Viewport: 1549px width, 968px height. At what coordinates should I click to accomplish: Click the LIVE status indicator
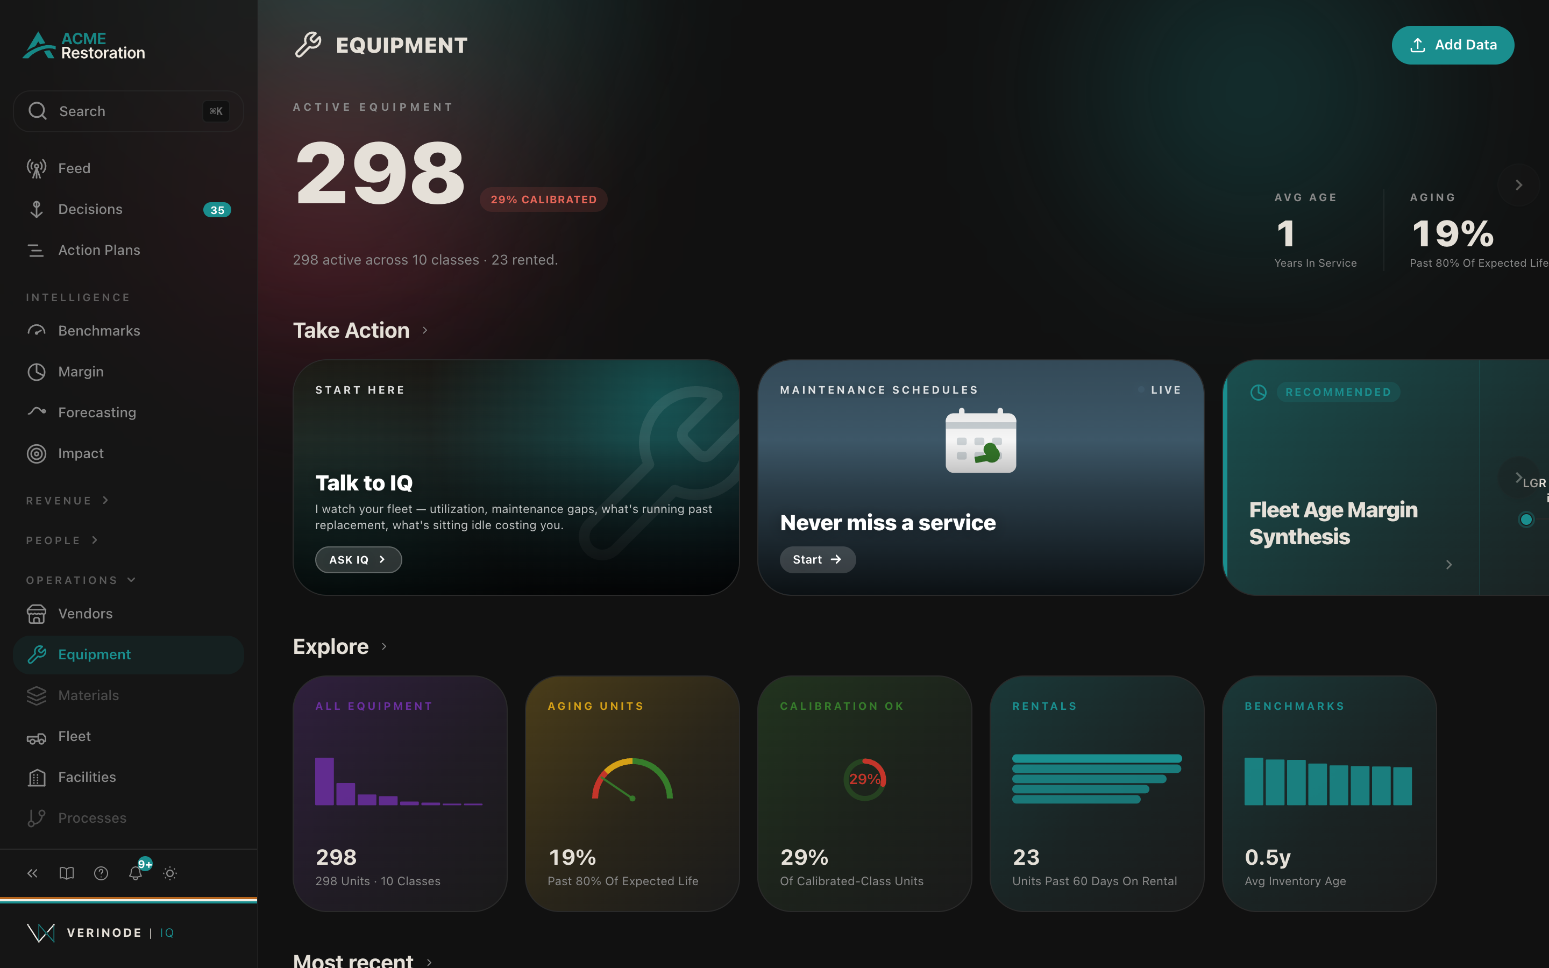click(1160, 390)
